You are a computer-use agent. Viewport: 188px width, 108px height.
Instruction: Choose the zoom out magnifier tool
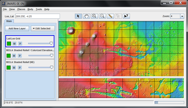[x=102, y=16]
